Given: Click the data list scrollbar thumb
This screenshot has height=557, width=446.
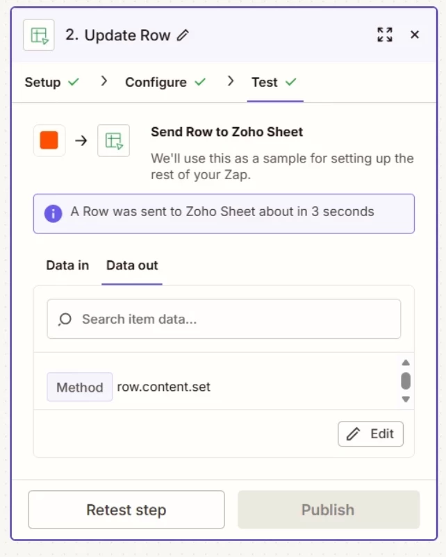Looking at the screenshot, I should click(x=406, y=381).
